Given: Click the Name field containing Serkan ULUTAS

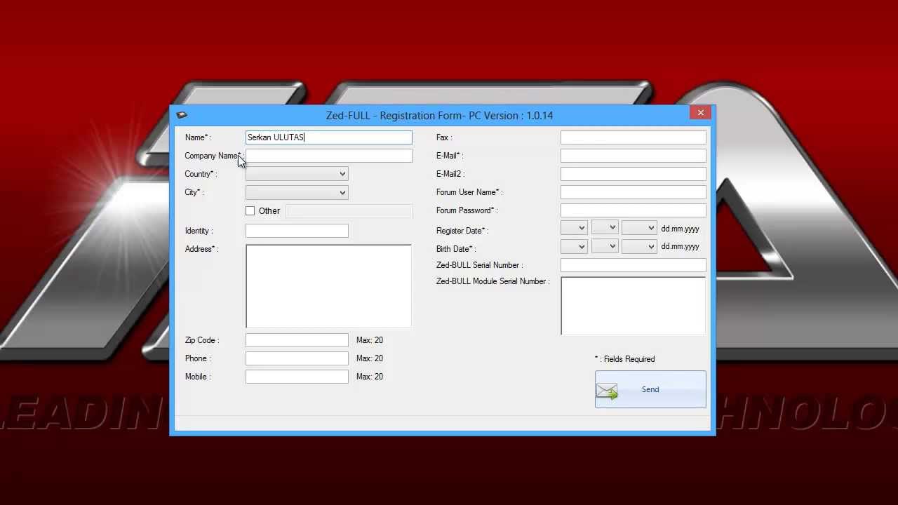Looking at the screenshot, I should click(x=329, y=137).
